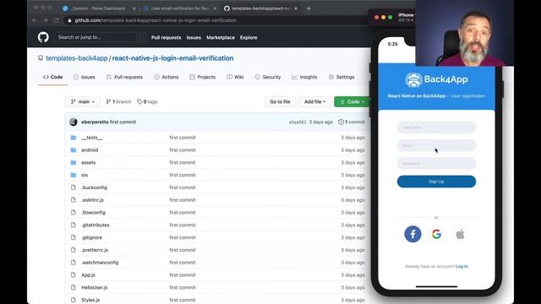Click the browser forward arrow
This screenshot has width=541, height=304.
pyautogui.click(x=45, y=20)
